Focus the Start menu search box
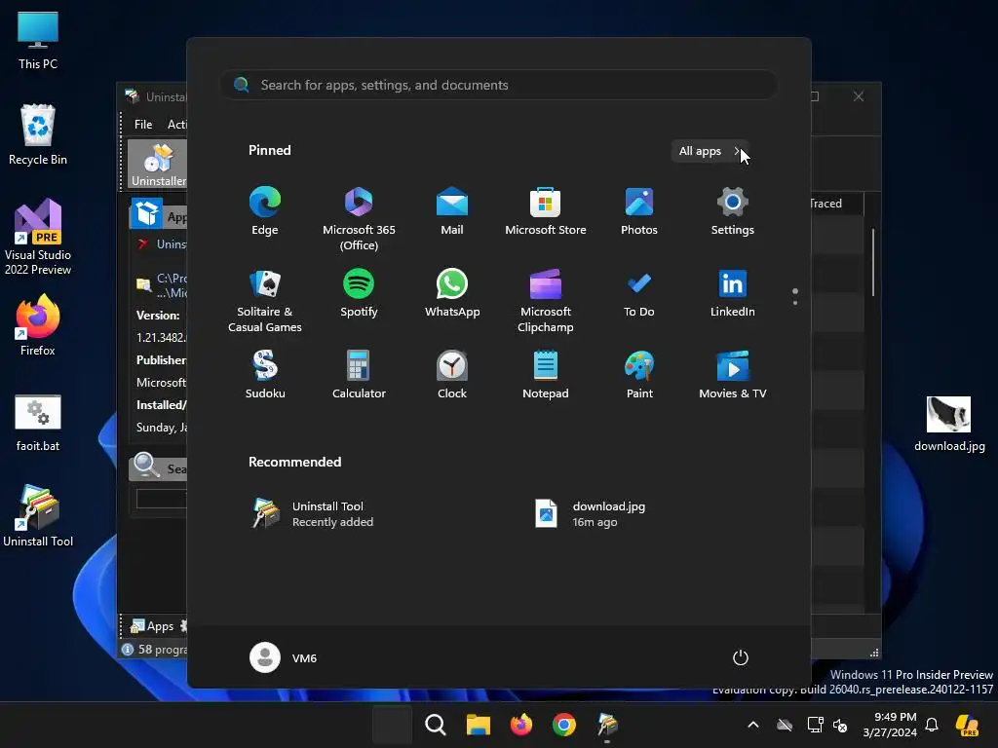This screenshot has height=748, width=998. point(499,85)
